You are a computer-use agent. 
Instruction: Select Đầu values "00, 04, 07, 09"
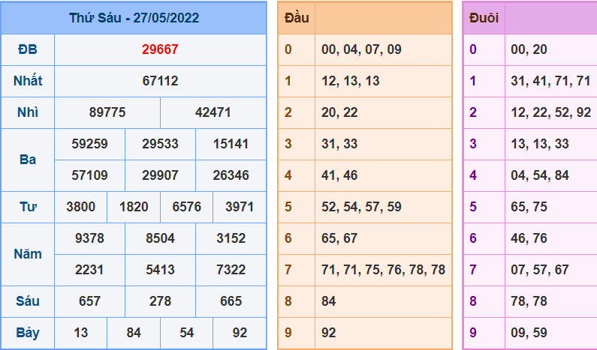click(x=361, y=49)
